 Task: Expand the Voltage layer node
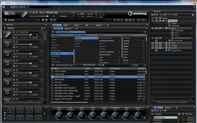pyautogui.click(x=166, y=45)
